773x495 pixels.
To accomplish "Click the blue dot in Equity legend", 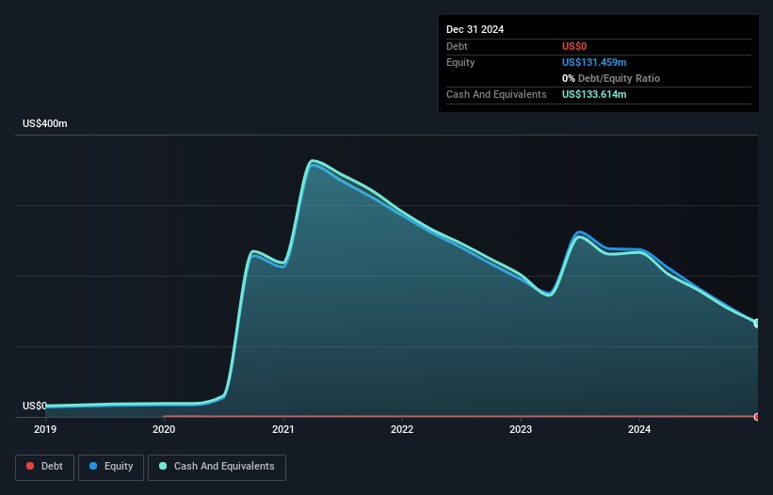I will (x=93, y=467).
